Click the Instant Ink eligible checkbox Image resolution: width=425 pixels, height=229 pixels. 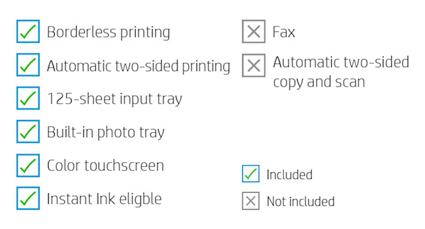(x=28, y=198)
